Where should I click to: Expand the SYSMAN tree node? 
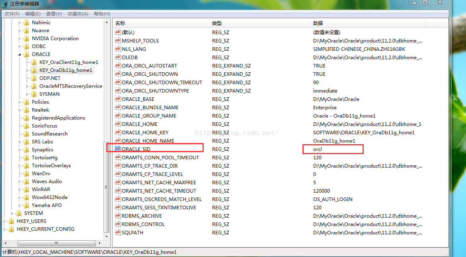(27, 94)
